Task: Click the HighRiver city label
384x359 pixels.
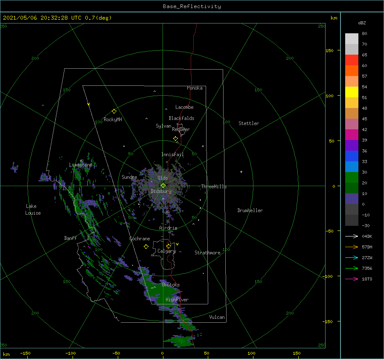Action: point(177,300)
